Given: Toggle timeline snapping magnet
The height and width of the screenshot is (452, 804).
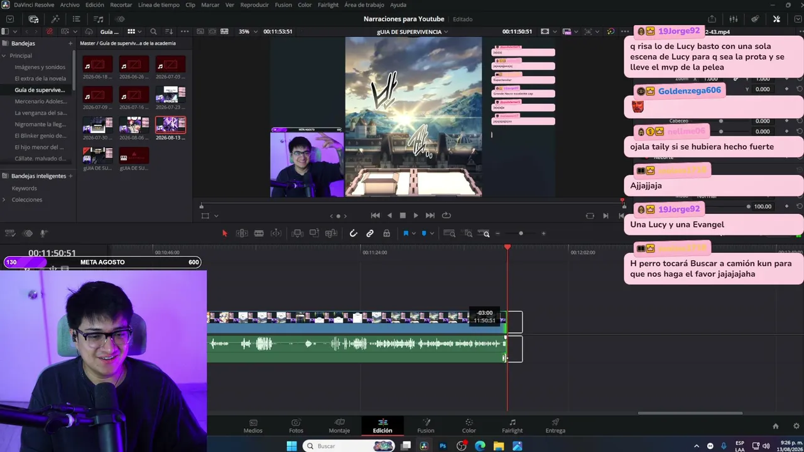Looking at the screenshot, I should [354, 234].
